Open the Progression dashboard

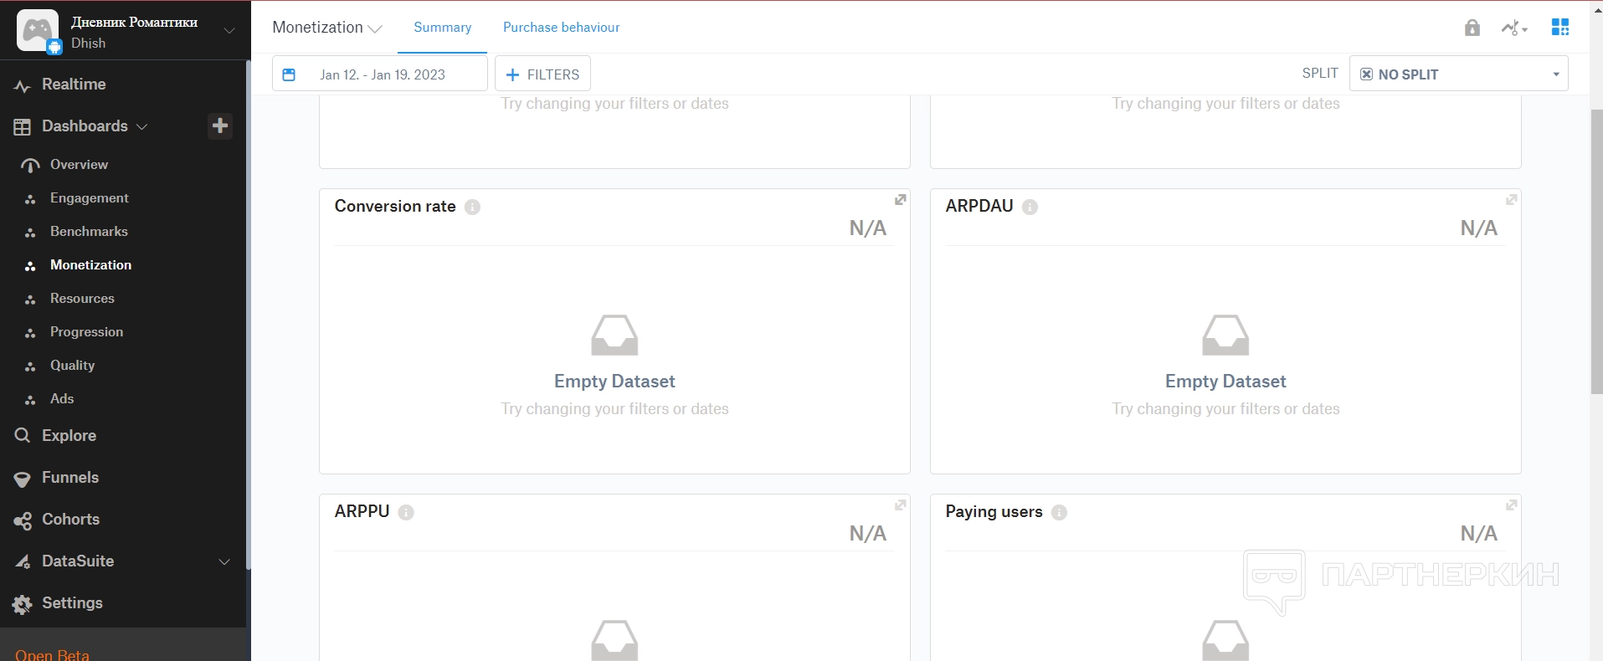coord(86,332)
